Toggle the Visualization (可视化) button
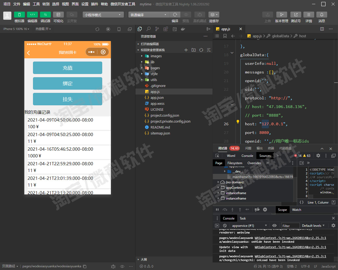Image resolution: width=338 pixels, height=270 pixels. (58, 15)
